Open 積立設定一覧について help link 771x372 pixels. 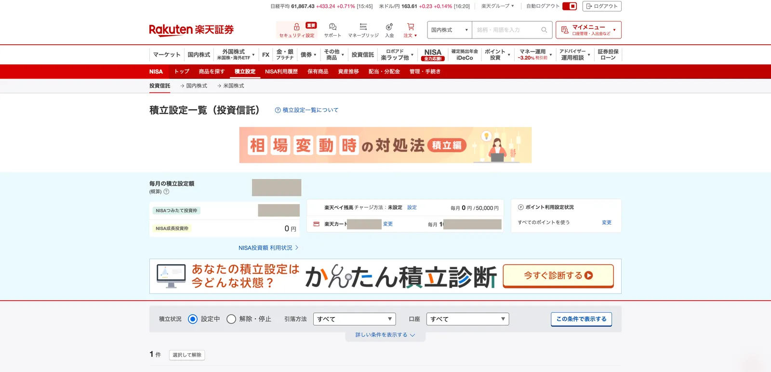pos(306,110)
